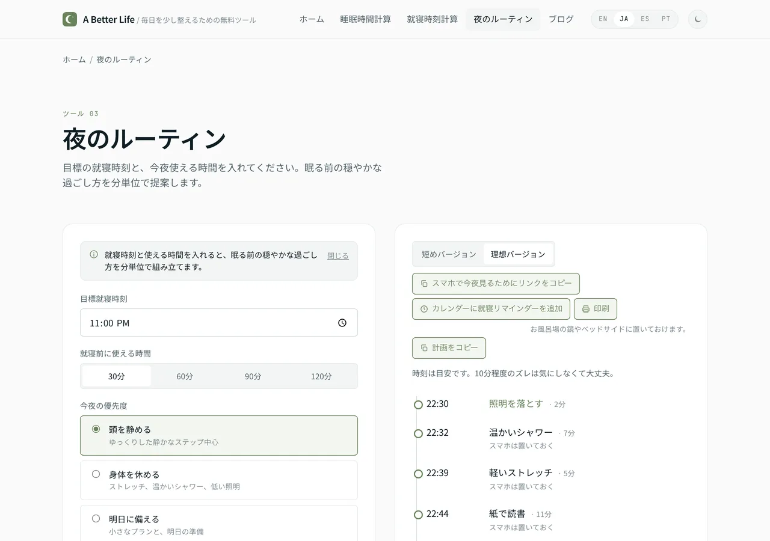Click the 22:44 timeline dot
770x541 pixels.
(418, 515)
